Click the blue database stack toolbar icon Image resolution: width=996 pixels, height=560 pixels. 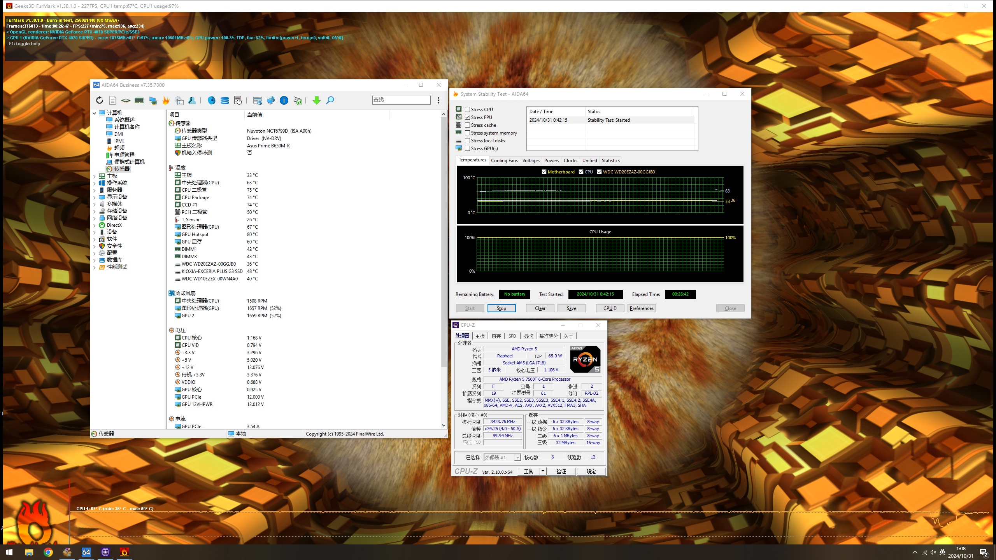225,100
